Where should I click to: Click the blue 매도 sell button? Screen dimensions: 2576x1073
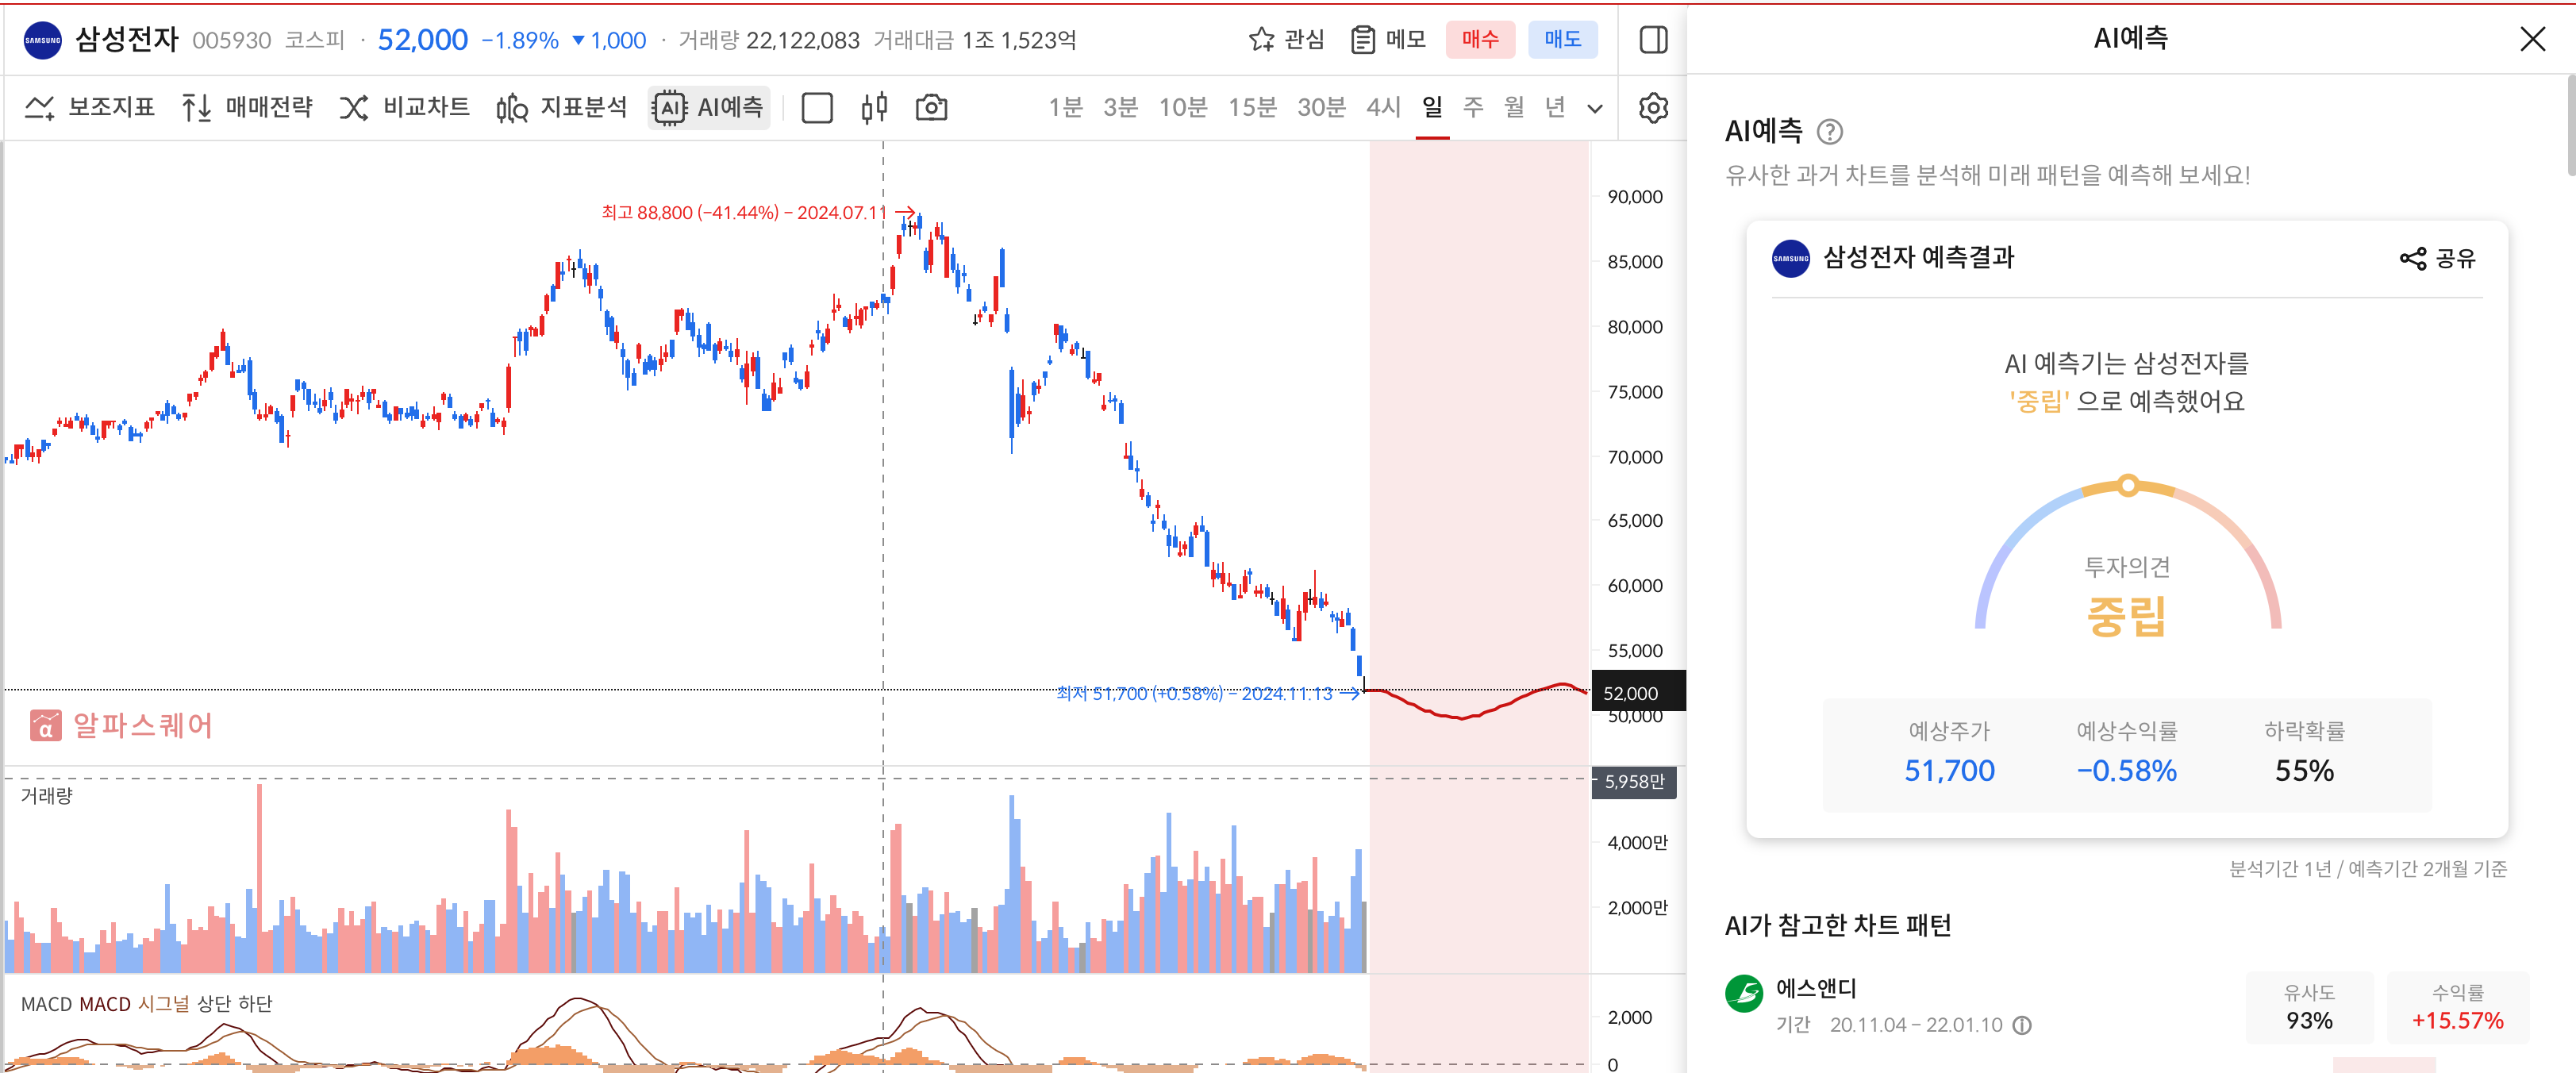coord(1562,40)
